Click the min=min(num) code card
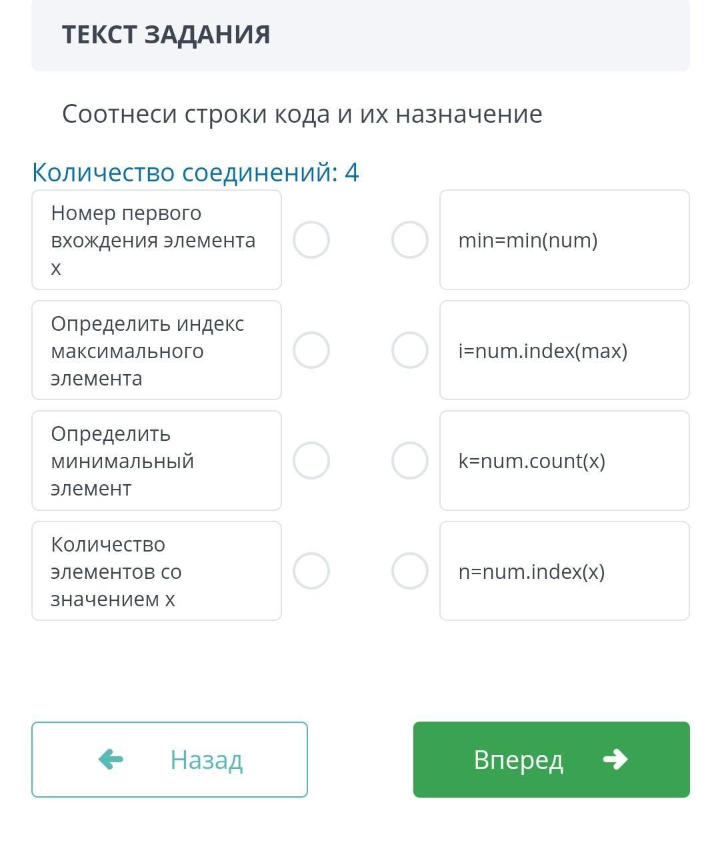Image resolution: width=720 pixels, height=865 pixels. tap(564, 239)
